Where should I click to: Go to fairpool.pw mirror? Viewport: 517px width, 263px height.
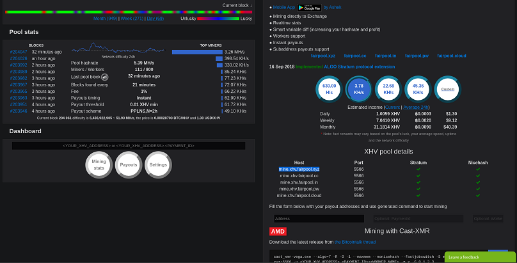point(417,56)
